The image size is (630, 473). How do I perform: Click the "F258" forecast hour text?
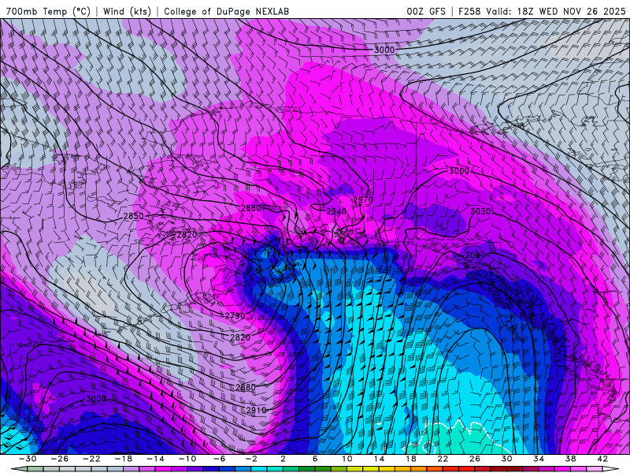tap(469, 11)
